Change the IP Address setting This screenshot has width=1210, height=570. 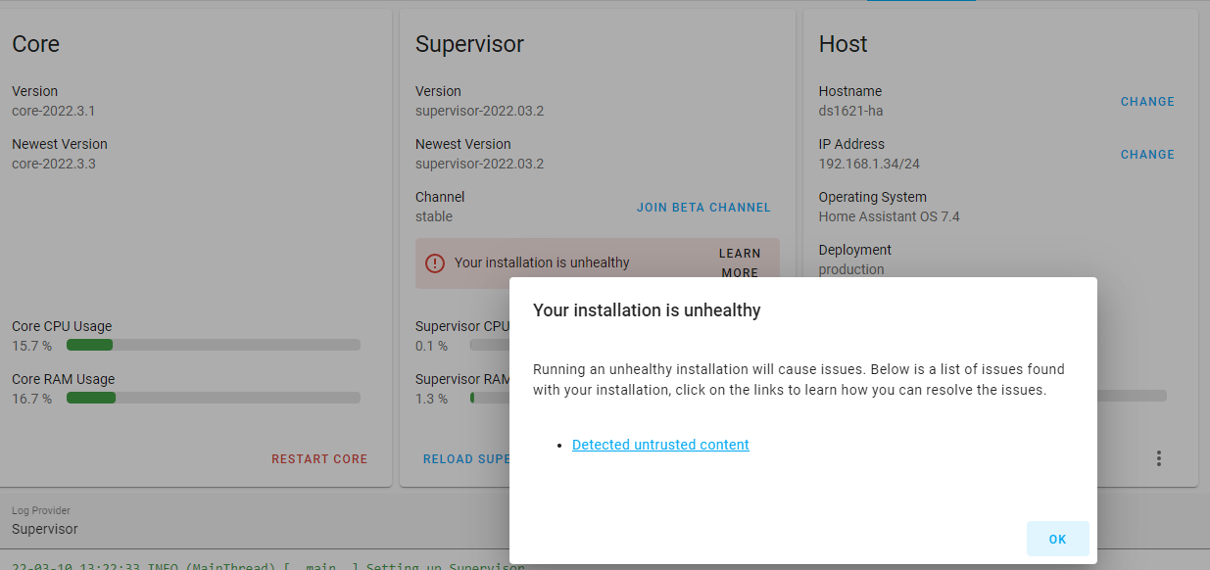click(x=1147, y=155)
